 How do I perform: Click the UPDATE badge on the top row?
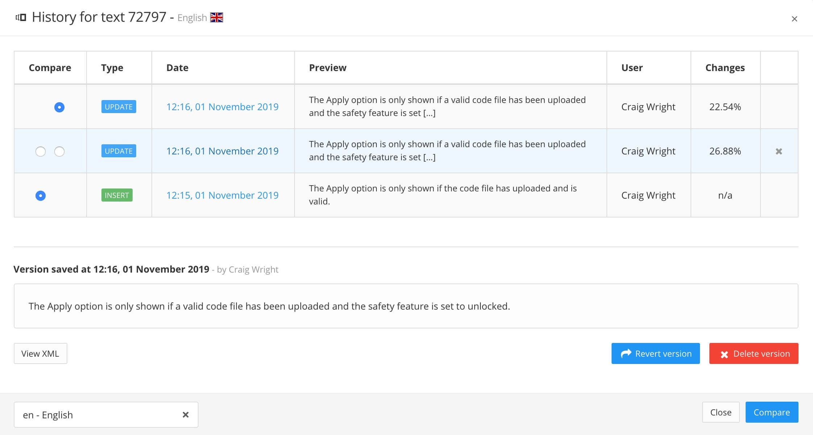point(118,107)
